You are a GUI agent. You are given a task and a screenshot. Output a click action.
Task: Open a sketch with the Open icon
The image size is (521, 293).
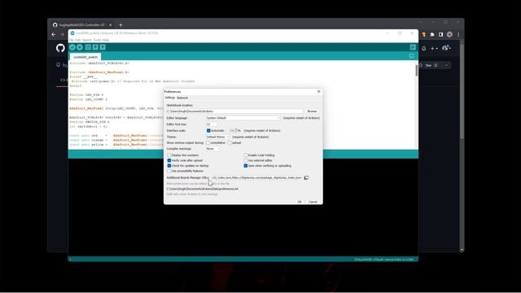pos(95,47)
